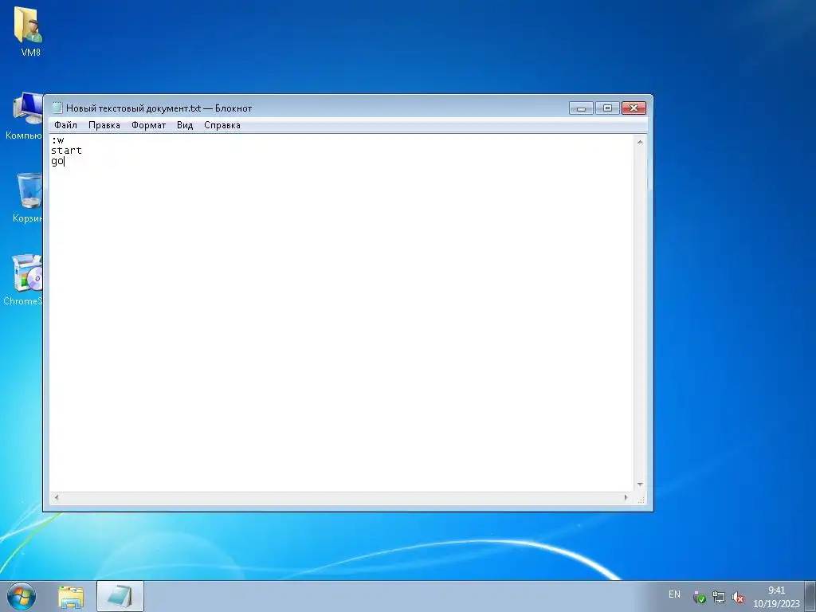
Task: Open the Формат menu
Action: point(148,125)
